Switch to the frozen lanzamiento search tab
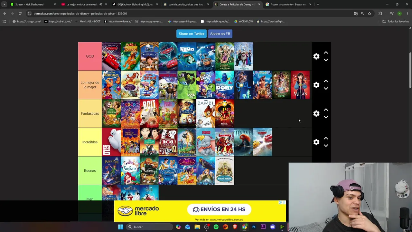The image size is (412, 232). pyautogui.click(x=288, y=5)
